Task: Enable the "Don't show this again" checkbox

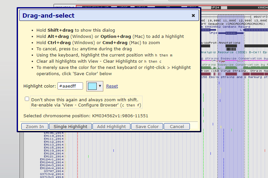Action: coord(27,99)
